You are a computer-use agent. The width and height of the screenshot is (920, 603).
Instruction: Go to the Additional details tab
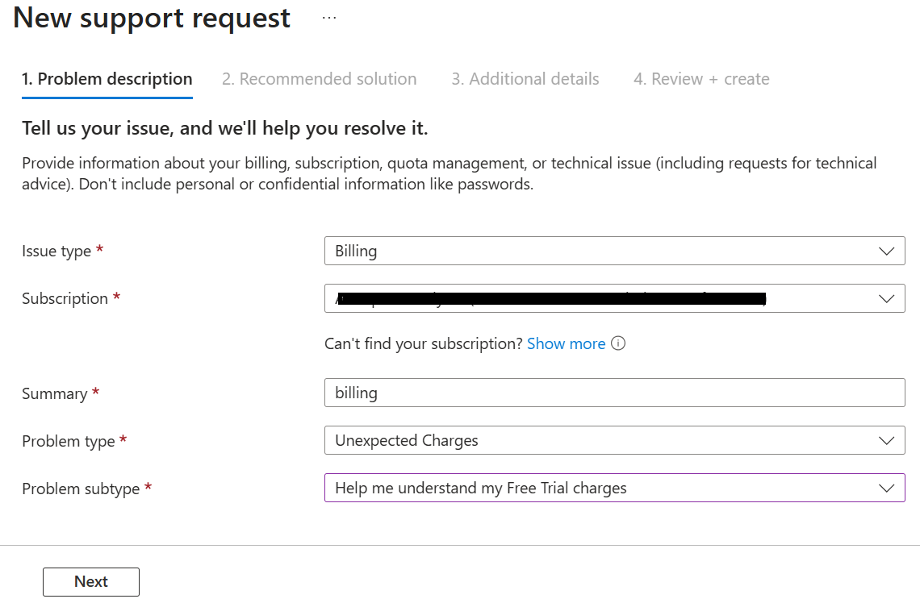(x=525, y=79)
